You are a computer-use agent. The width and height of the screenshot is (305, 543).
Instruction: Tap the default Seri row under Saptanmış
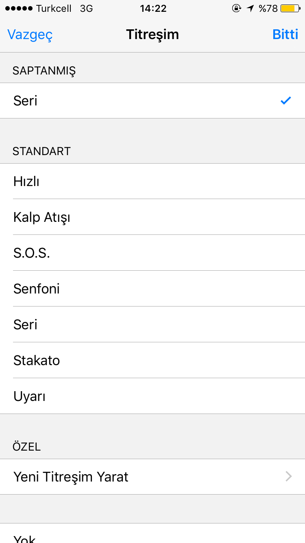[152, 101]
